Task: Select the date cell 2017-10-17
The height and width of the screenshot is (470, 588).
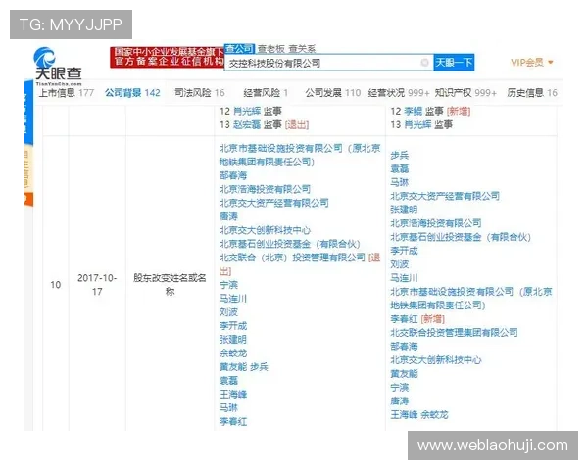Action: pos(97,285)
